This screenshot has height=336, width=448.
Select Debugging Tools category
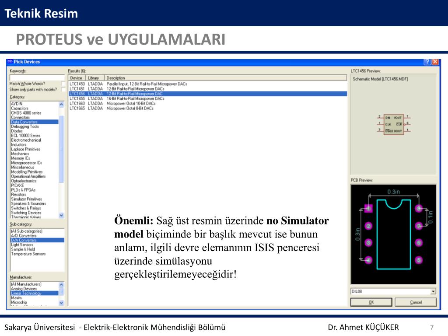click(34, 126)
